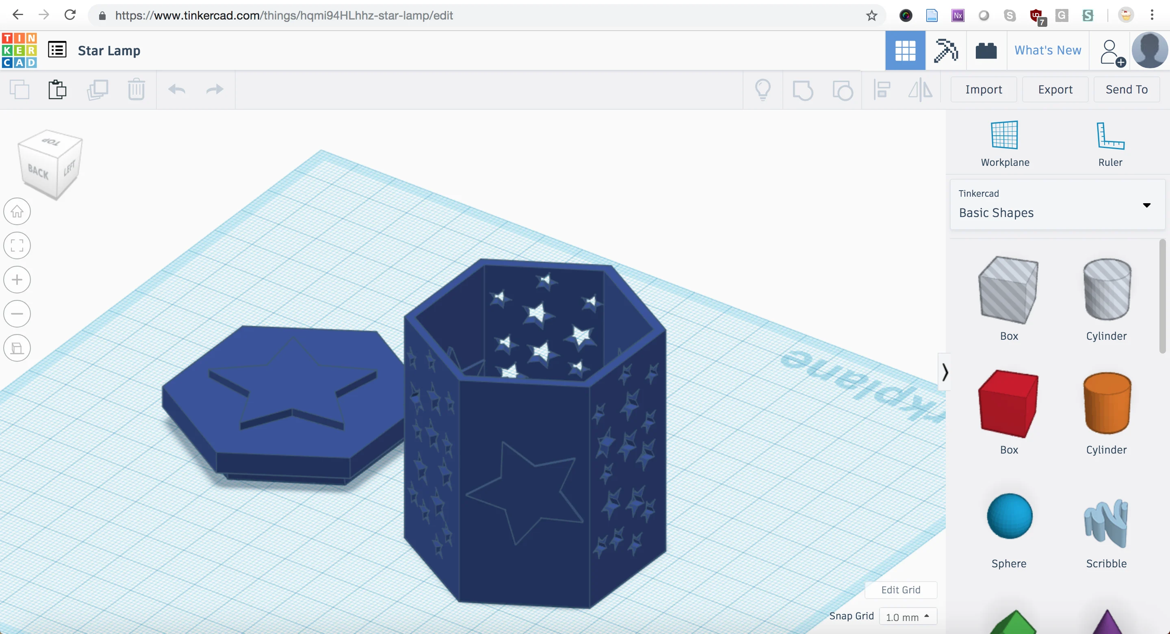Select the Ruler tool
Viewport: 1170px width, 634px height.
click(x=1110, y=144)
